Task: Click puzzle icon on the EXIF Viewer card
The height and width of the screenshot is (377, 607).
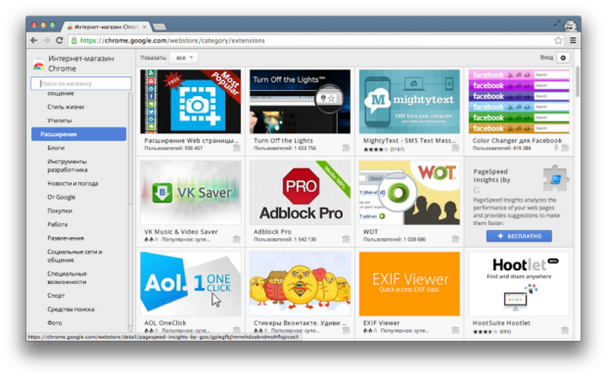Action: click(455, 330)
